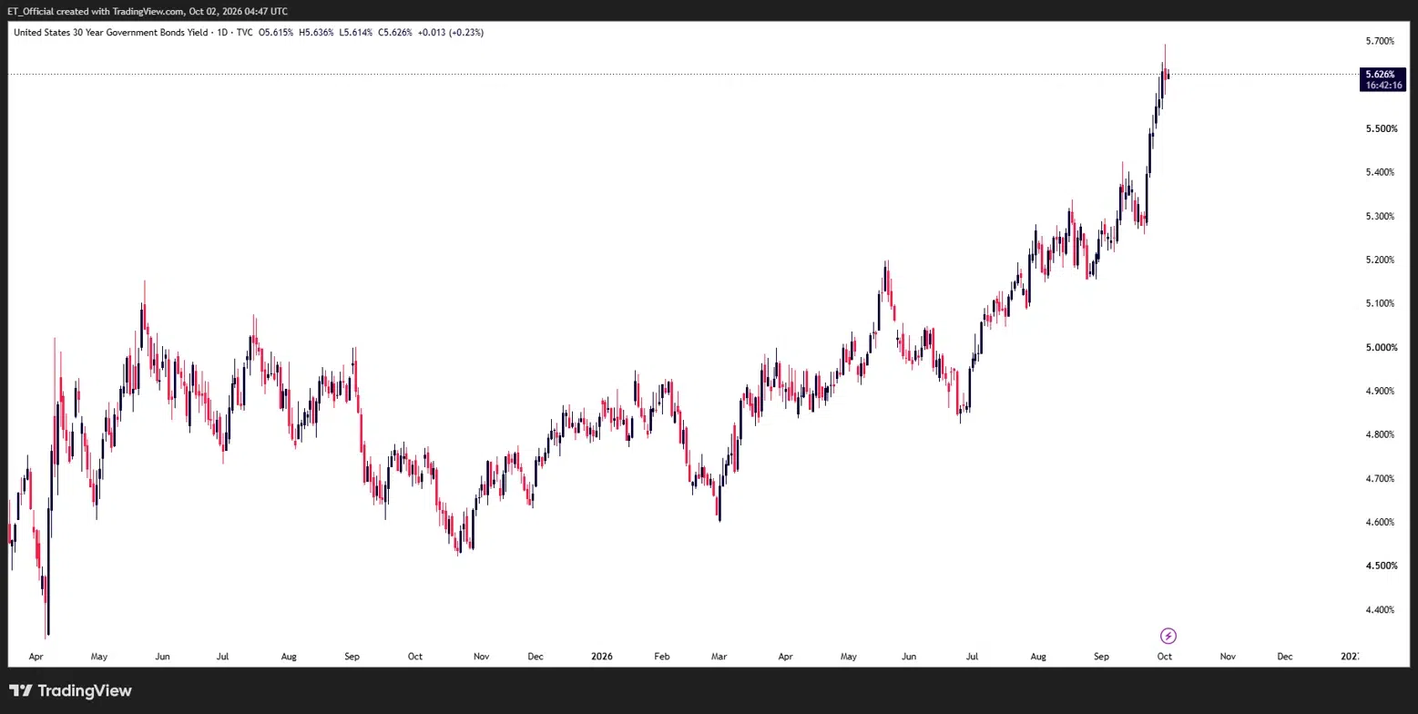Click the 5.000% price axis label

[x=1381, y=347]
